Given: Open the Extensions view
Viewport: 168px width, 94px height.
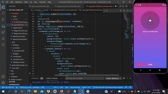Looking at the screenshot, I should coord(3,32).
